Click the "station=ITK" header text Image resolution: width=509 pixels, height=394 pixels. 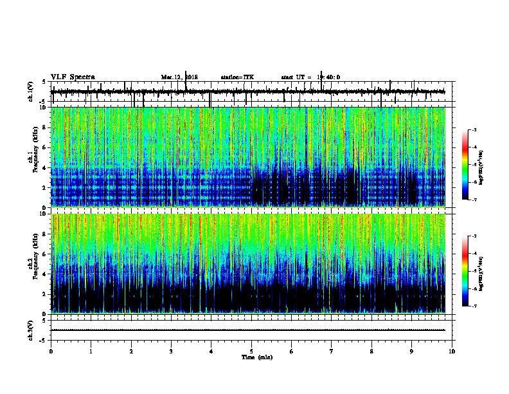(x=237, y=77)
